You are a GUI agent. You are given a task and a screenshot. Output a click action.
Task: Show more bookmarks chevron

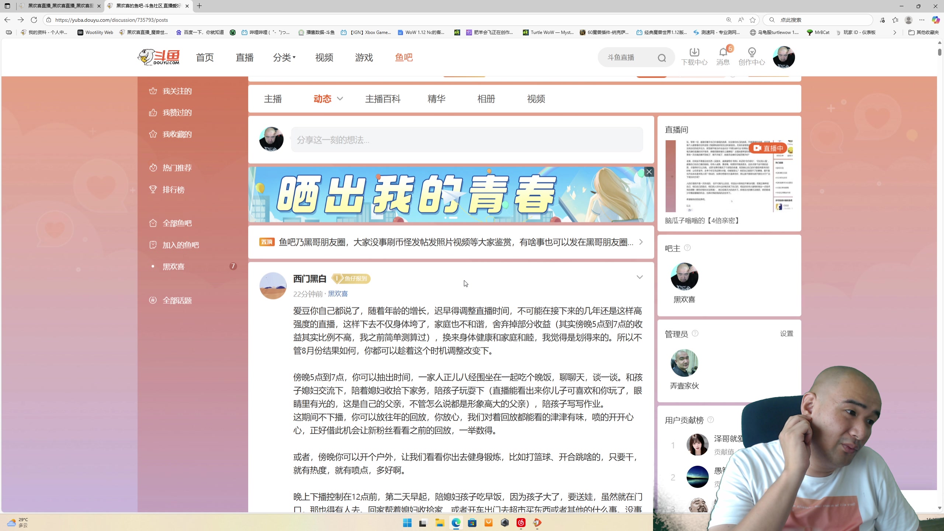click(x=895, y=32)
